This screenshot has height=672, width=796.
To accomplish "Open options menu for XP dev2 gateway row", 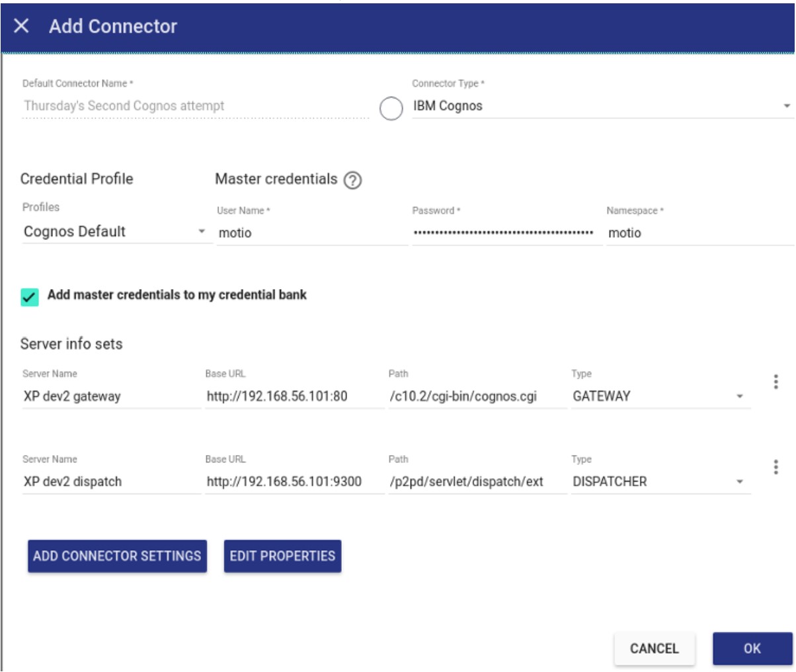I will click(776, 382).
